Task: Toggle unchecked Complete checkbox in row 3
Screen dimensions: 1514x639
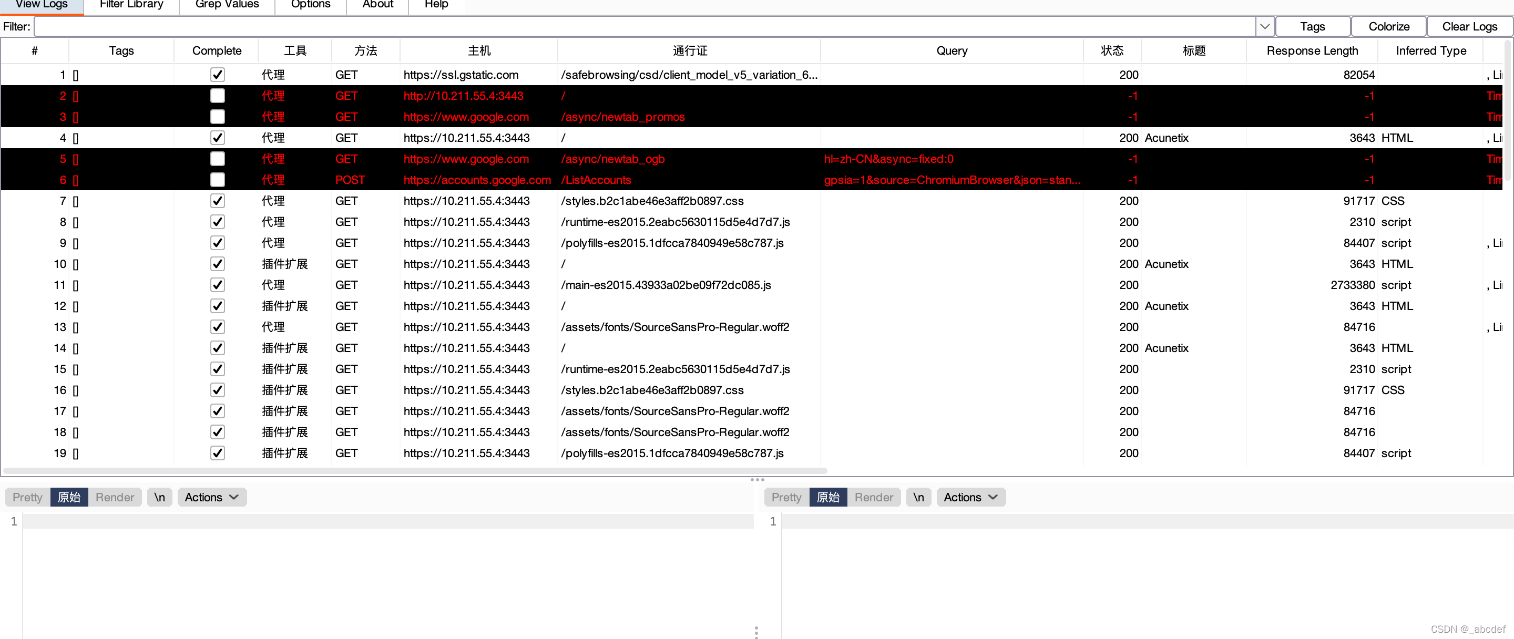Action: click(218, 117)
